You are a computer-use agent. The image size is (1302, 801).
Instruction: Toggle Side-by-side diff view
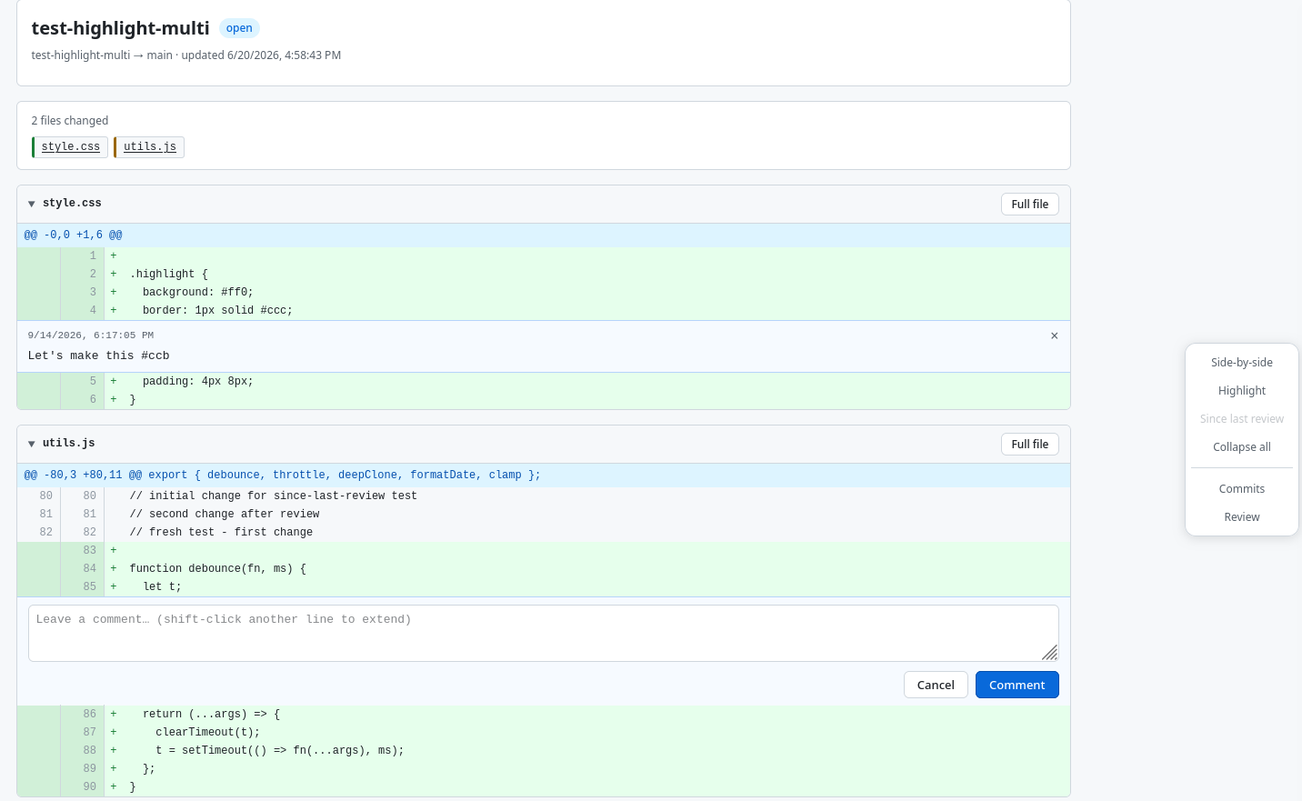(x=1242, y=363)
